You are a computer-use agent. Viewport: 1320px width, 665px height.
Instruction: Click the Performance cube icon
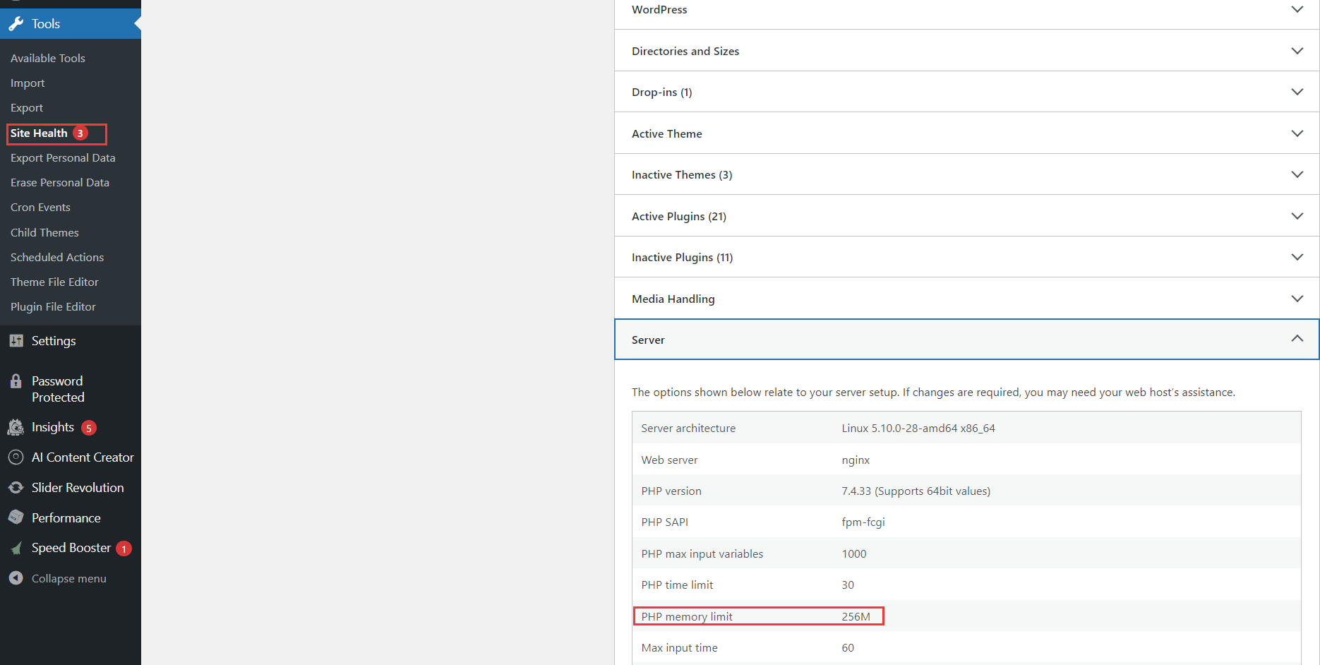pos(16,517)
